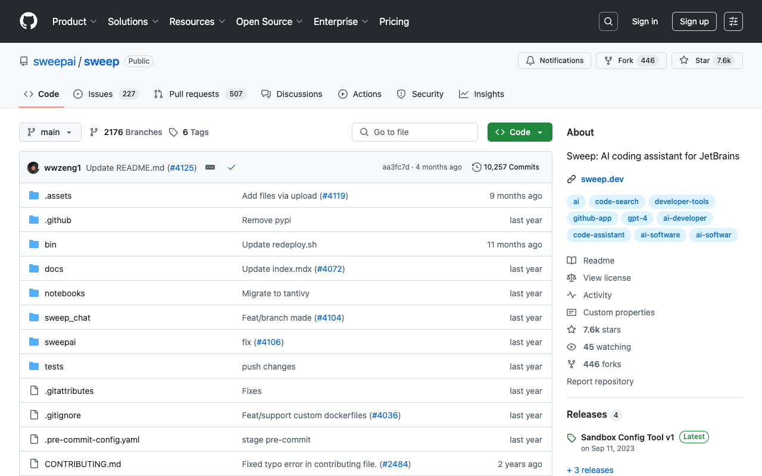Open pull request #4125 link

(182, 168)
